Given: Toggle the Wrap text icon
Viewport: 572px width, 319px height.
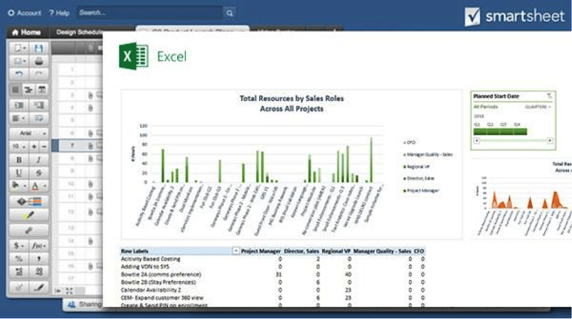Looking at the screenshot, I should pyautogui.click(x=38, y=118).
